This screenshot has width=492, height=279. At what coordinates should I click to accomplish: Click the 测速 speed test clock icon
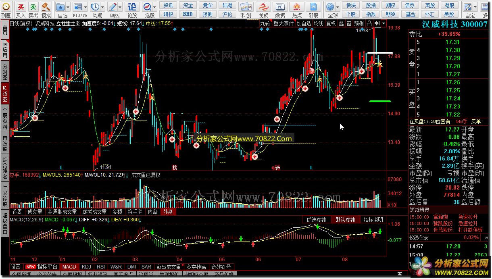(x=6, y=7)
